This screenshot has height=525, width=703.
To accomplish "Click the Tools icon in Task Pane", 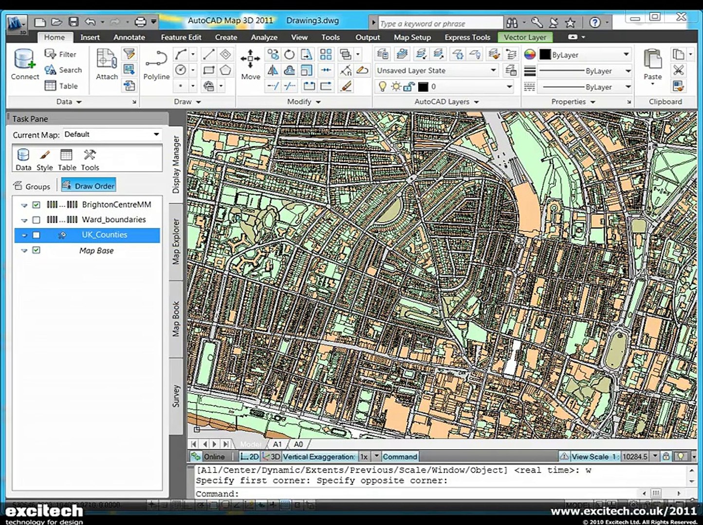I will pyautogui.click(x=90, y=159).
